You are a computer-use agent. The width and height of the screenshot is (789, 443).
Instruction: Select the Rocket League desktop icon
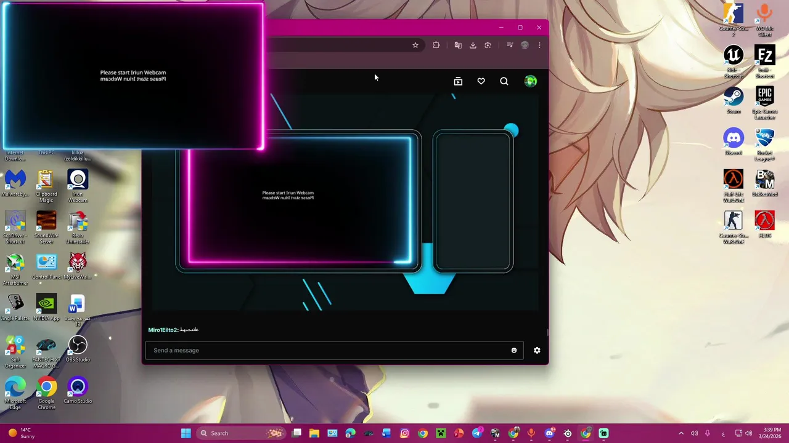[765, 144]
